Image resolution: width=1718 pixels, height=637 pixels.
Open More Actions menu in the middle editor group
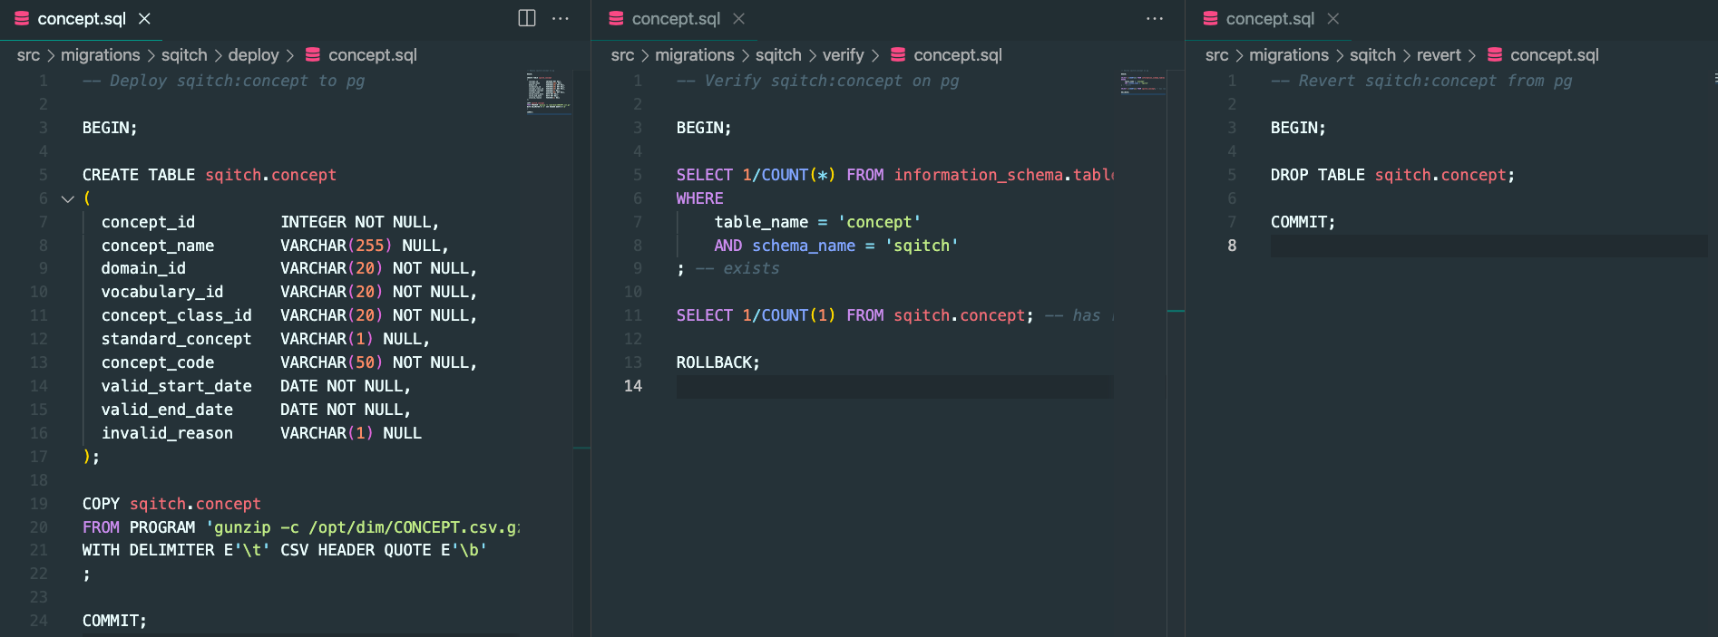click(x=1155, y=18)
